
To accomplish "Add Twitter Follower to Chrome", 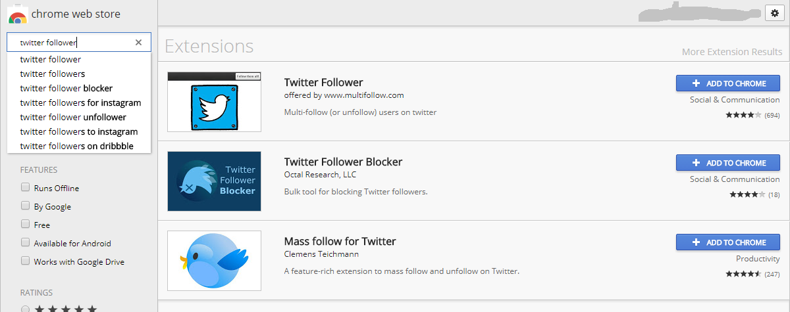I will click(x=727, y=83).
